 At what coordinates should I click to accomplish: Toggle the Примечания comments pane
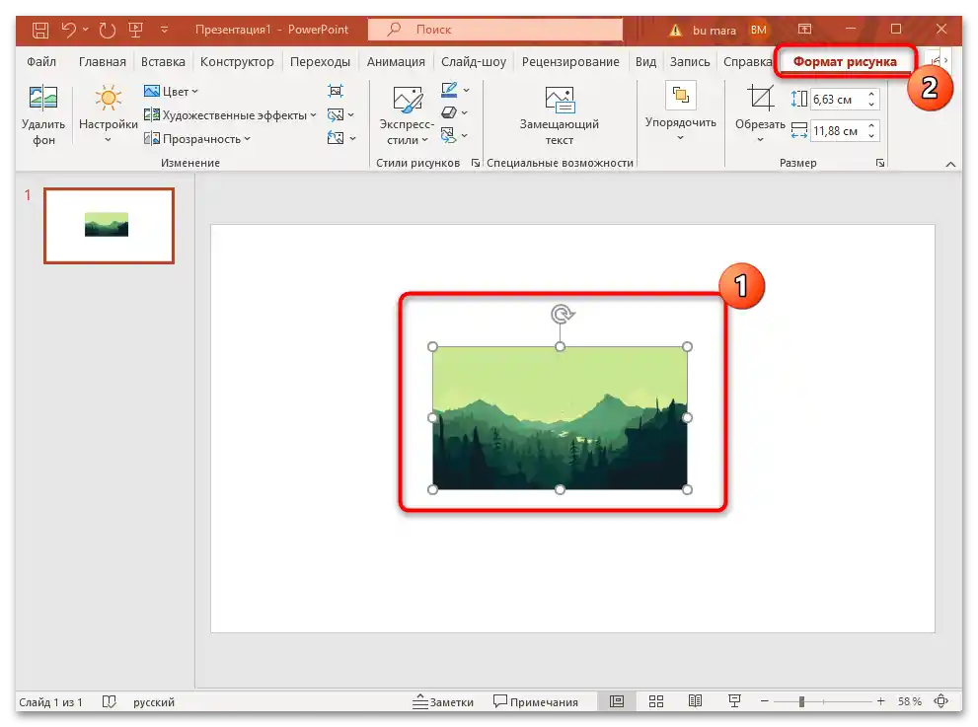[536, 701]
